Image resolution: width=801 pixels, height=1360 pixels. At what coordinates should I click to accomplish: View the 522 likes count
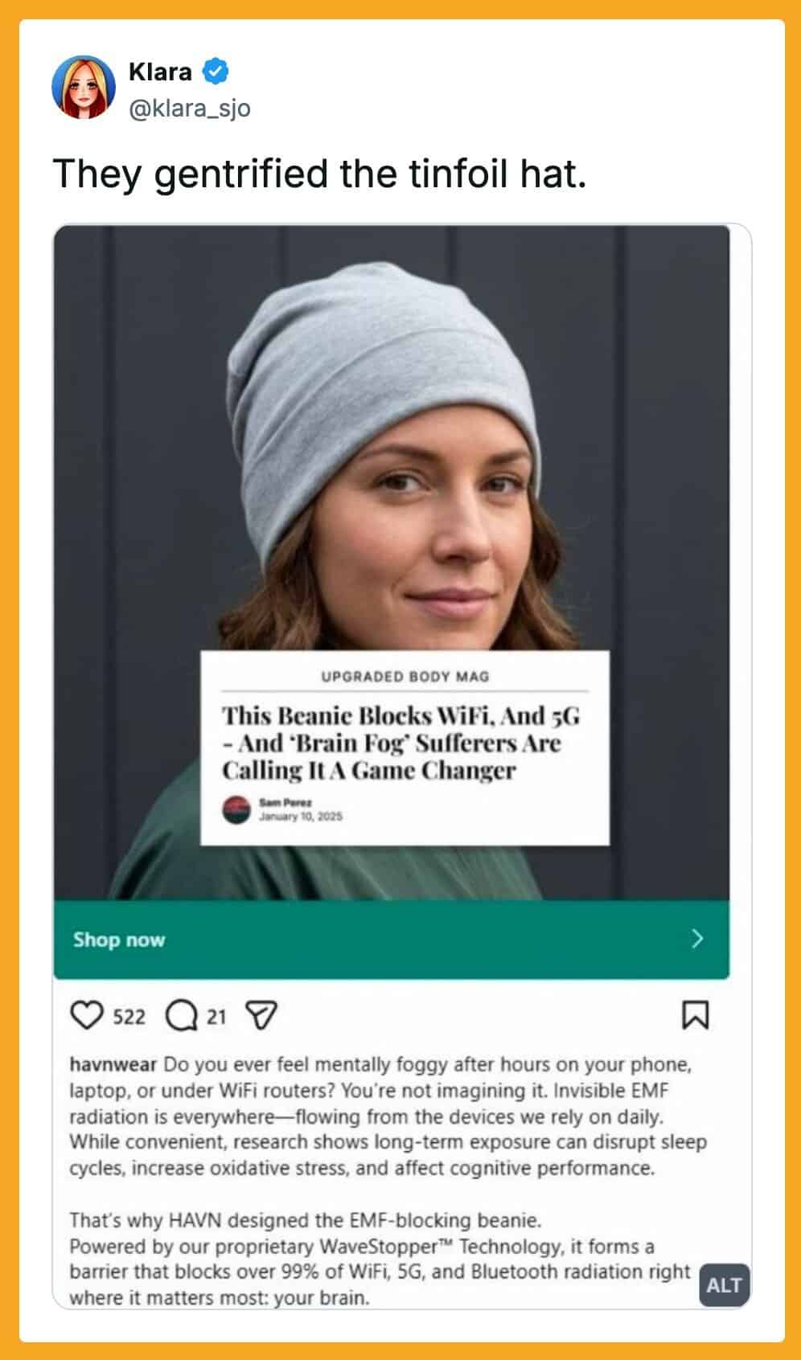(129, 1017)
